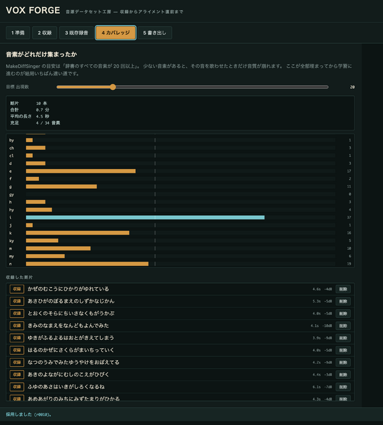
Task: Click the 収録 badge beside ふゆのあさはいきがしろくなるね
Action: click(17, 387)
